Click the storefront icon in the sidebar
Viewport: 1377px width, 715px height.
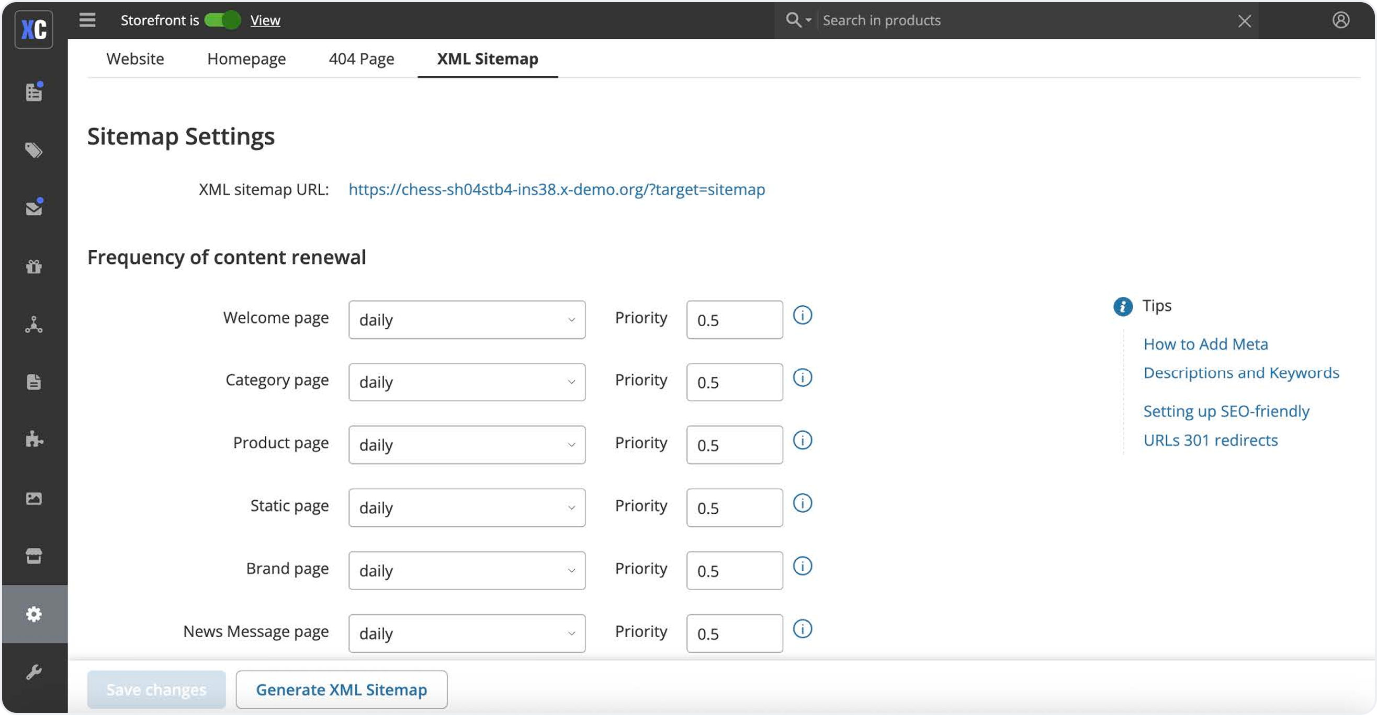33,556
